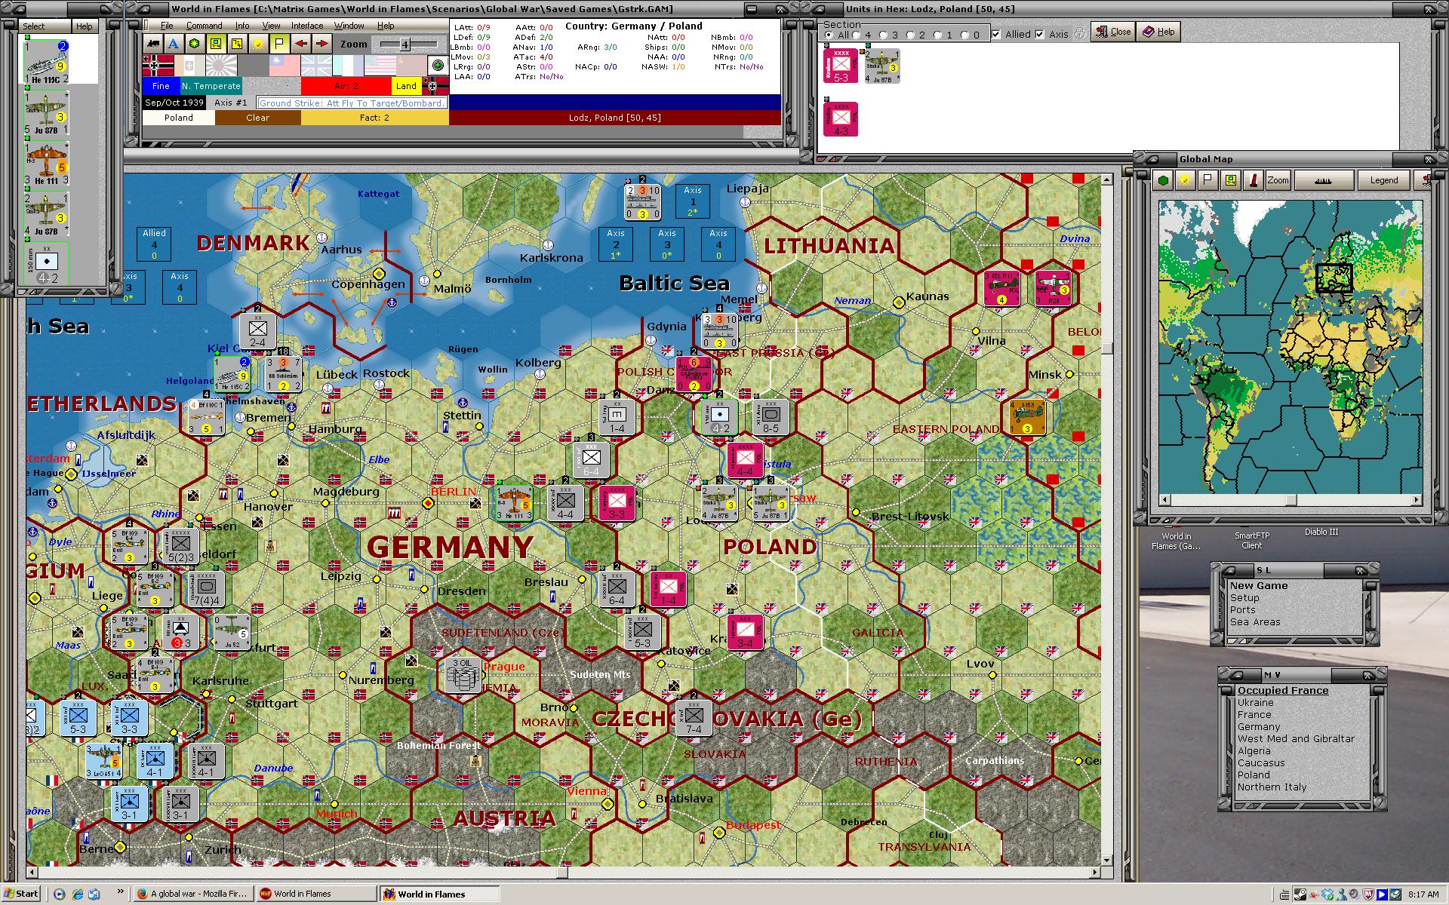Click yellow unit icon in Global Map toolbar
The height and width of the screenshot is (905, 1449).
[1231, 180]
